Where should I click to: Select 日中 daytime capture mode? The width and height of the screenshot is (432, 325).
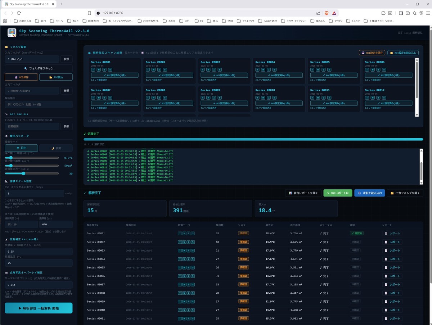21,148
